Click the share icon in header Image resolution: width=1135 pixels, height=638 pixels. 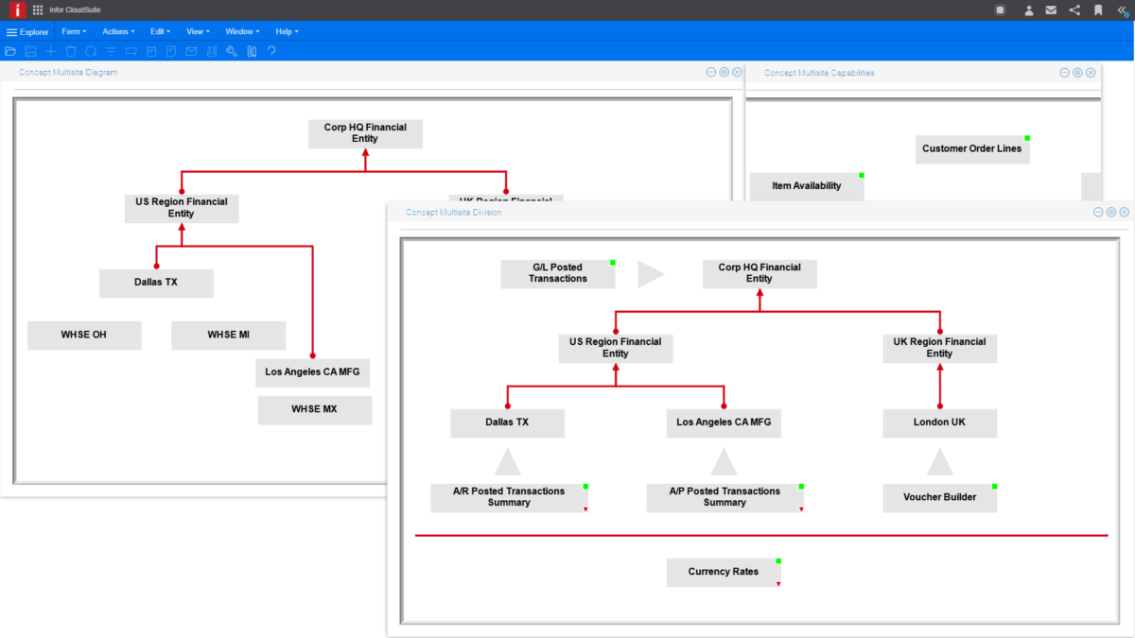point(1074,10)
